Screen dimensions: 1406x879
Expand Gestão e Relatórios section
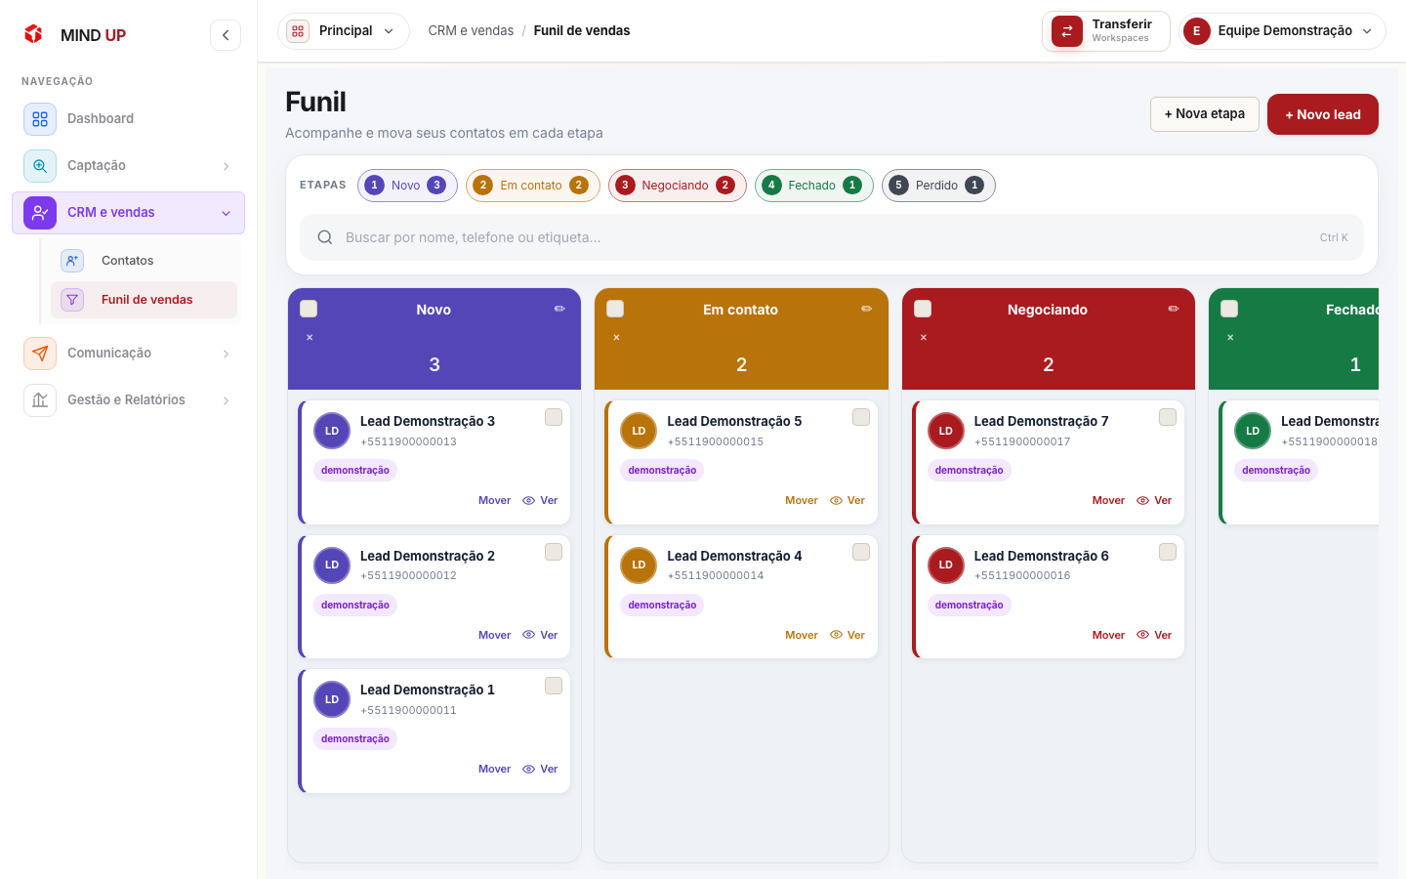(x=226, y=400)
